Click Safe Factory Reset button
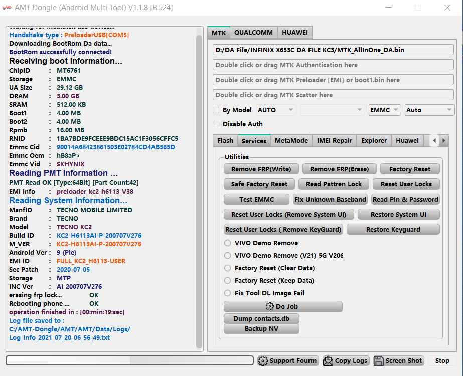Viewport: 463px width, 376px height. point(259,184)
